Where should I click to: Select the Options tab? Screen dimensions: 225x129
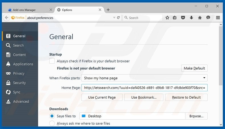tap(79, 10)
